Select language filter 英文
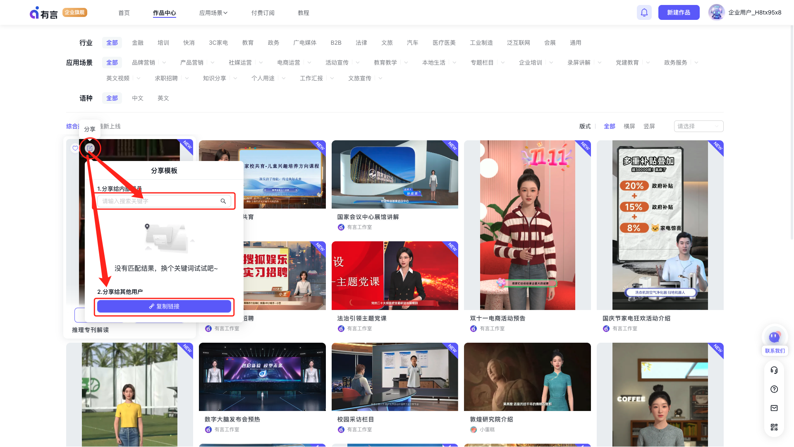The image size is (794, 447). click(163, 98)
